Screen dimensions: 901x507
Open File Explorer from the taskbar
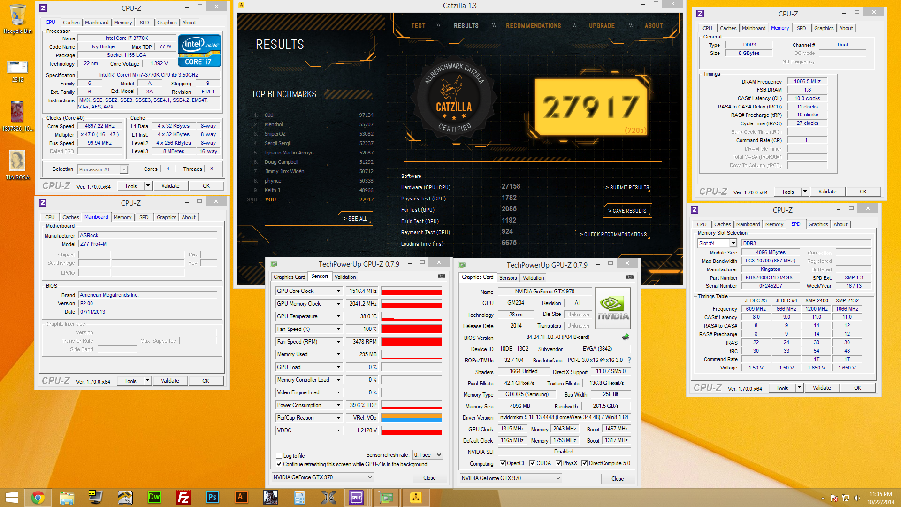67,497
